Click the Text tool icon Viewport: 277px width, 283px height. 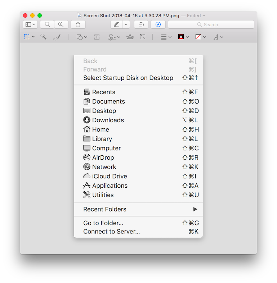tap(97, 37)
